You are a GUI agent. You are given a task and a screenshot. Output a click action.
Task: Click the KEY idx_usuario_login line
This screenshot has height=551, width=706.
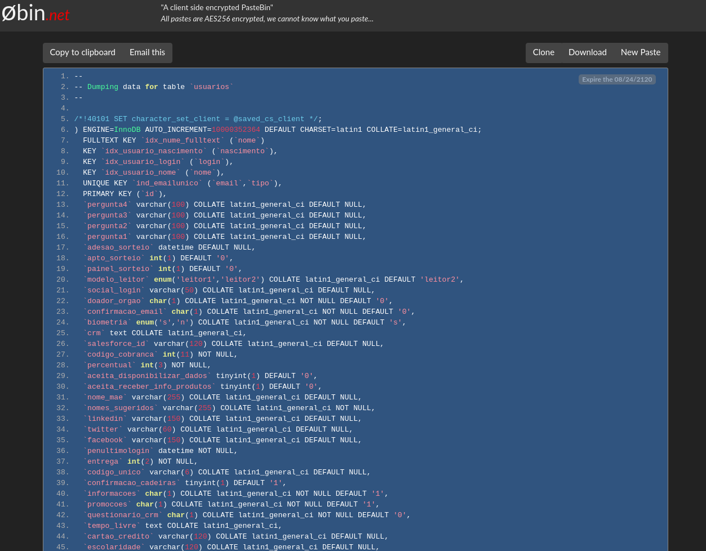[x=158, y=162]
